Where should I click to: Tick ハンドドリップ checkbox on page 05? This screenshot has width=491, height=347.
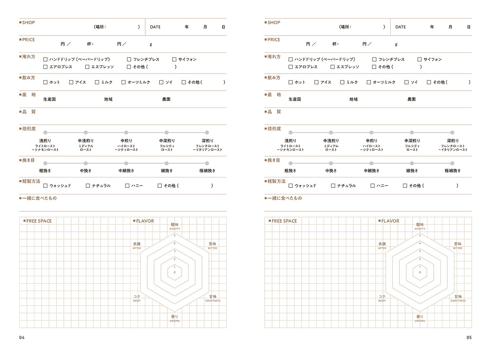tap(291, 59)
